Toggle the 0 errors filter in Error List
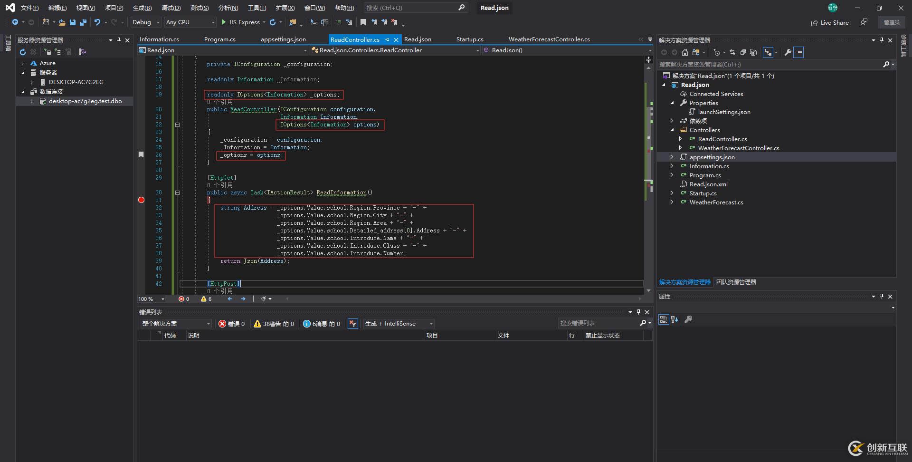 click(232, 324)
